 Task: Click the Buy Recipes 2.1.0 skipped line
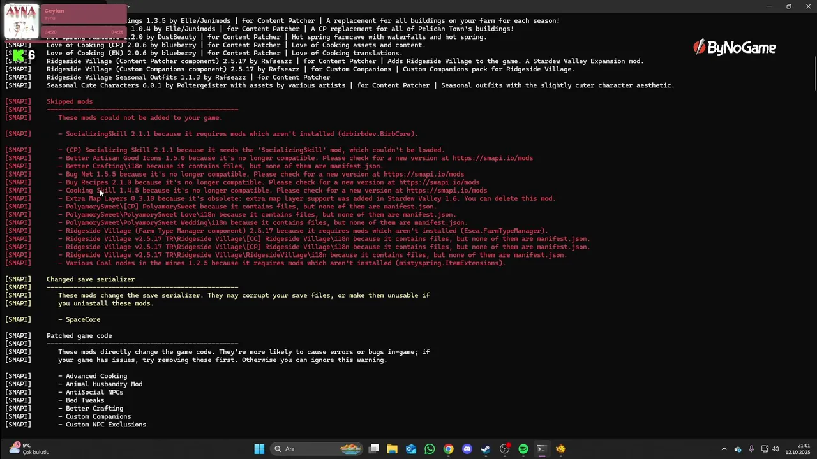(x=269, y=182)
